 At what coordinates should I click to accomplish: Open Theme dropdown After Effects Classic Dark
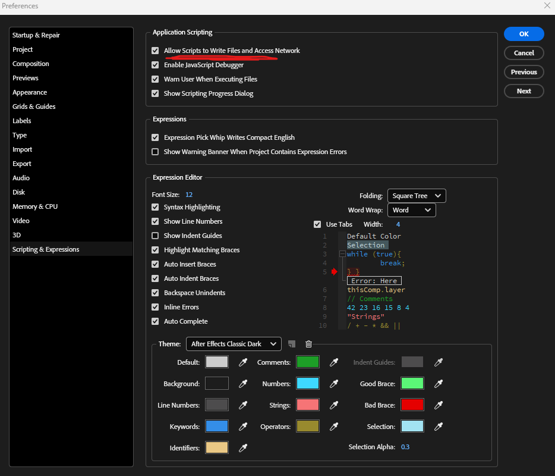[x=234, y=344]
